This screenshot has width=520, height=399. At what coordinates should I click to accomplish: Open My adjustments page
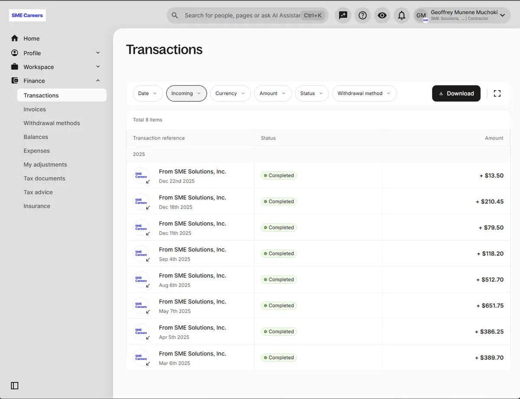point(45,165)
